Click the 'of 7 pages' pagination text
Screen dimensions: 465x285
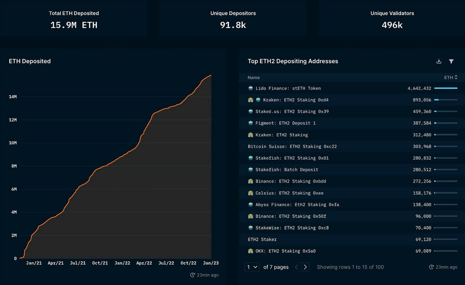276,267
